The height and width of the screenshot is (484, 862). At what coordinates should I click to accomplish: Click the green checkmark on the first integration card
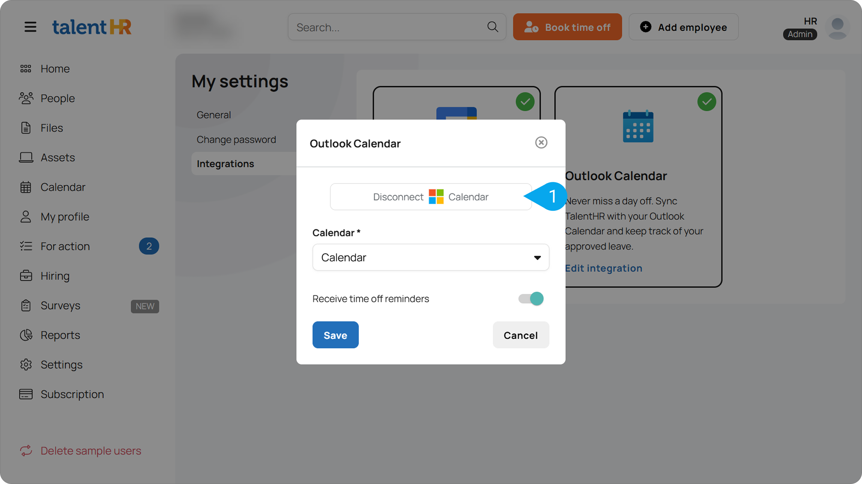[525, 101]
